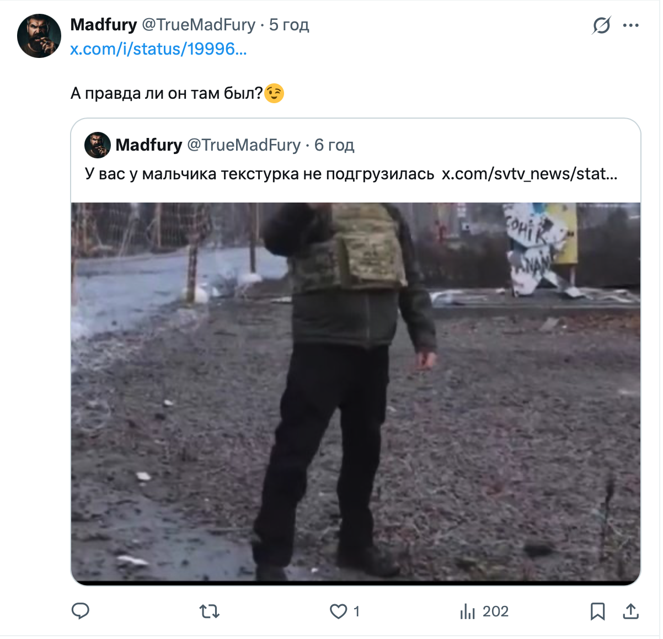Reply to Madfury's post
The image size is (663, 639).
click(82, 611)
